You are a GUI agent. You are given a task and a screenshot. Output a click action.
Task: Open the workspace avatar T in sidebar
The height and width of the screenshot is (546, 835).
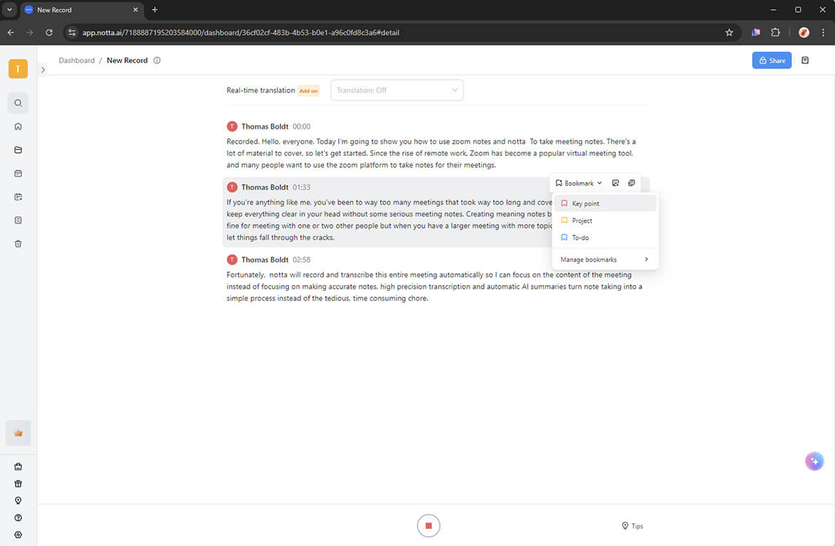[18, 69]
